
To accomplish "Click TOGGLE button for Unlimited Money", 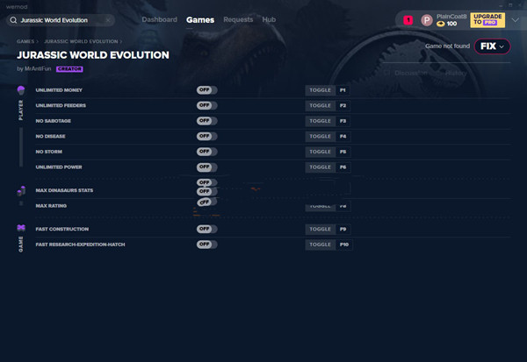I will (320, 90).
